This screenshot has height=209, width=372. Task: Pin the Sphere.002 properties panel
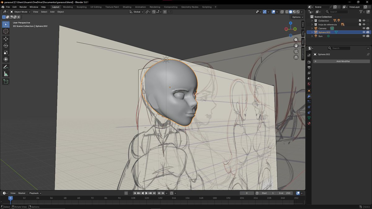point(368,54)
